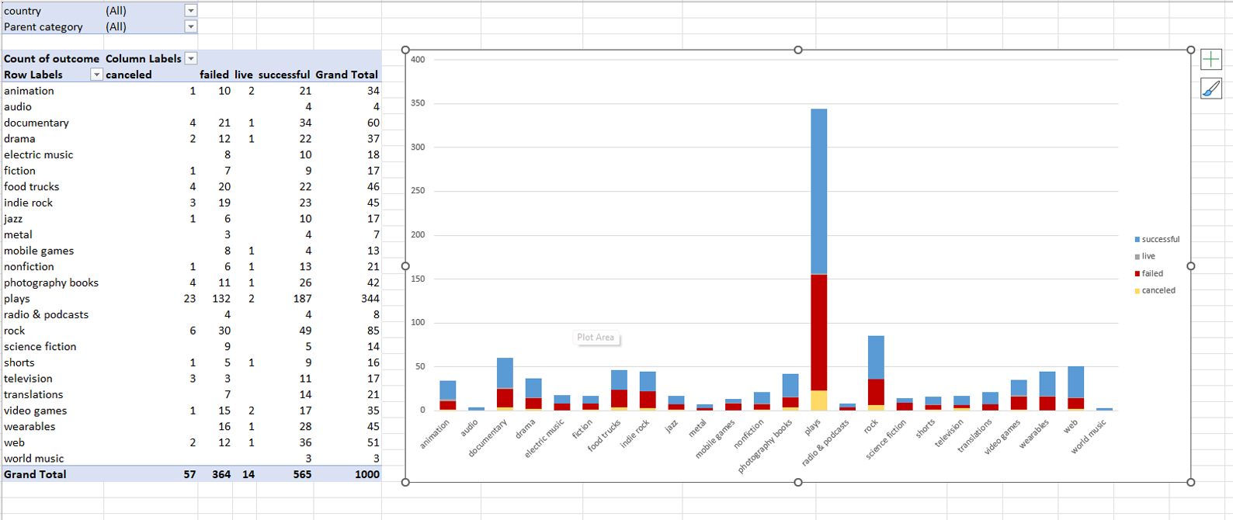The height and width of the screenshot is (520, 1233).
Task: Select the blue segment of the rock bar
Action: click(876, 357)
